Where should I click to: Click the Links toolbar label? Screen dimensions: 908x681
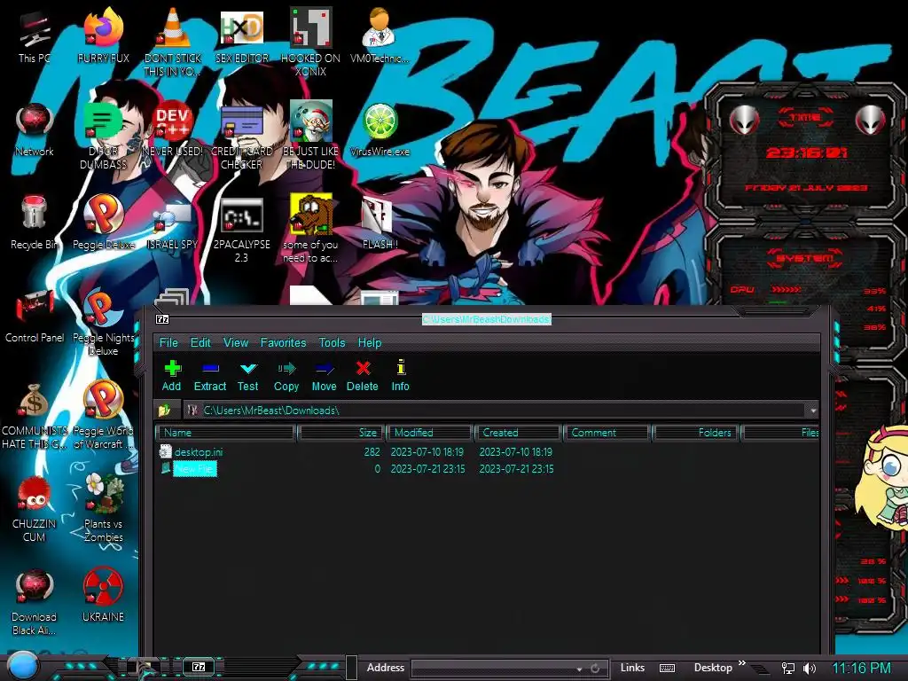(632, 668)
